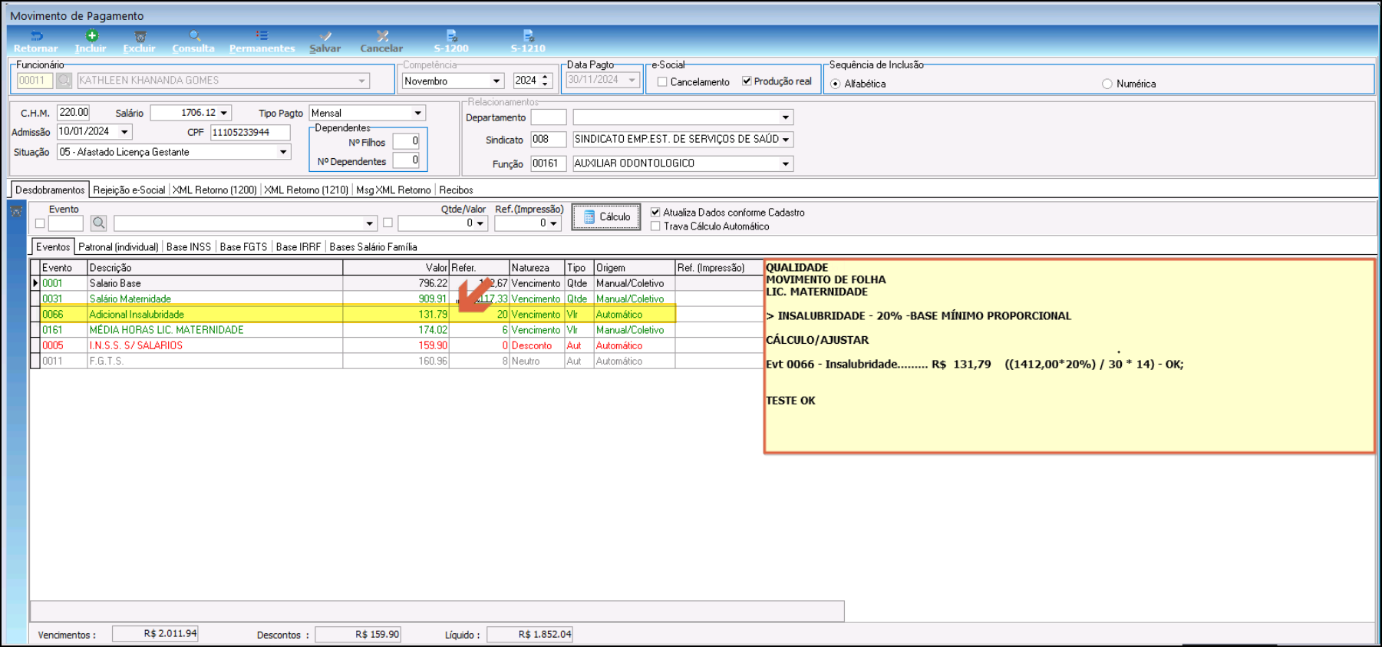The image size is (1382, 647).
Task: Click the Salvar check icon
Action: (325, 36)
